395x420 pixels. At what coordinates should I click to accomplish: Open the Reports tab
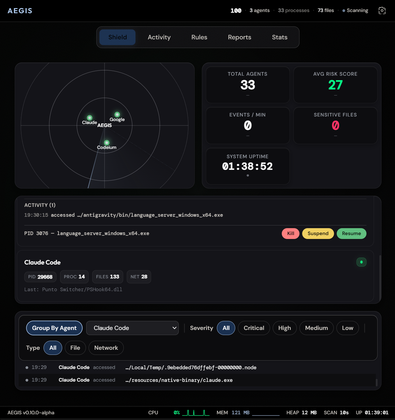[239, 37]
